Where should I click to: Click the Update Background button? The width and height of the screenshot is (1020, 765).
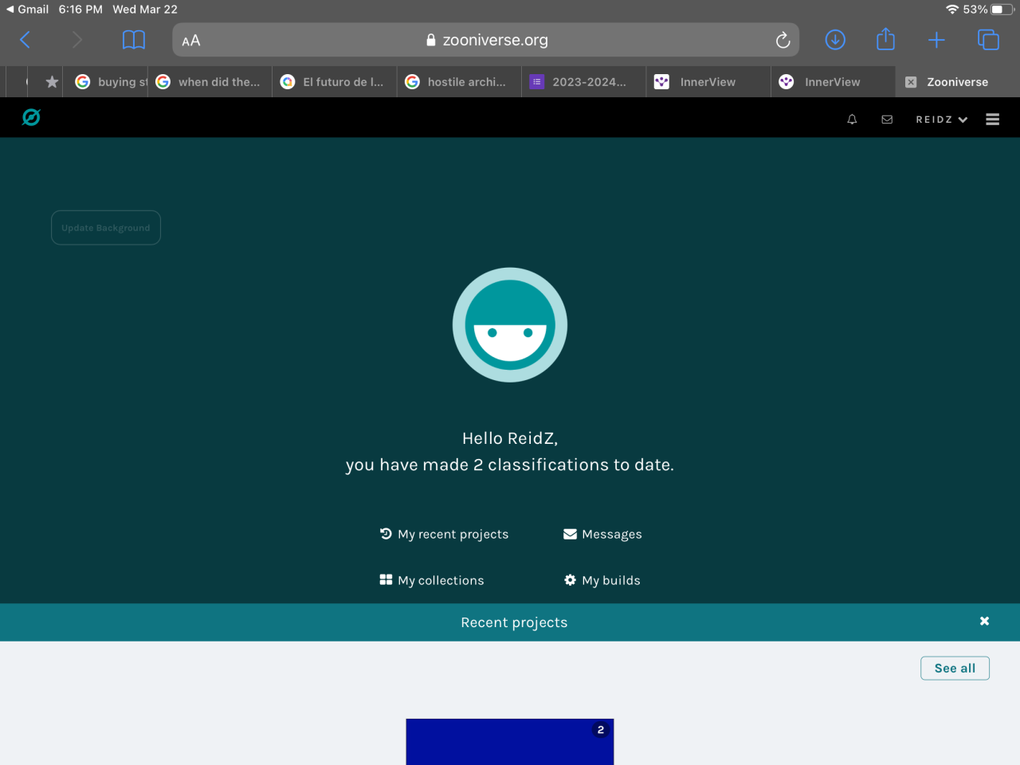(x=106, y=228)
